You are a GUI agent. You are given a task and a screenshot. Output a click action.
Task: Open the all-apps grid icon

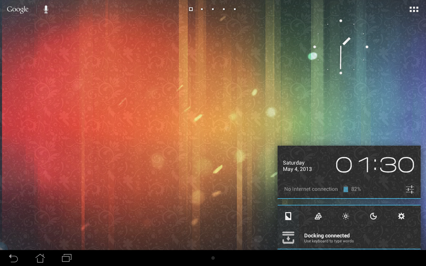(x=414, y=9)
